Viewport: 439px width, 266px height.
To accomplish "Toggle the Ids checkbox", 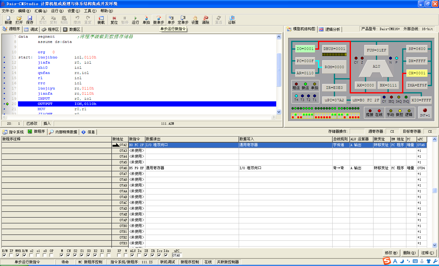I will pyautogui.click(x=166, y=255).
